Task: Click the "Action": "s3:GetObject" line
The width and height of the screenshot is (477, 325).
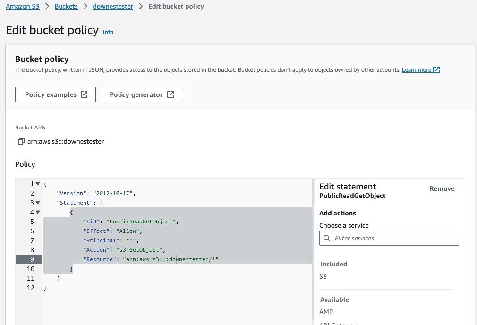Action: (124, 250)
